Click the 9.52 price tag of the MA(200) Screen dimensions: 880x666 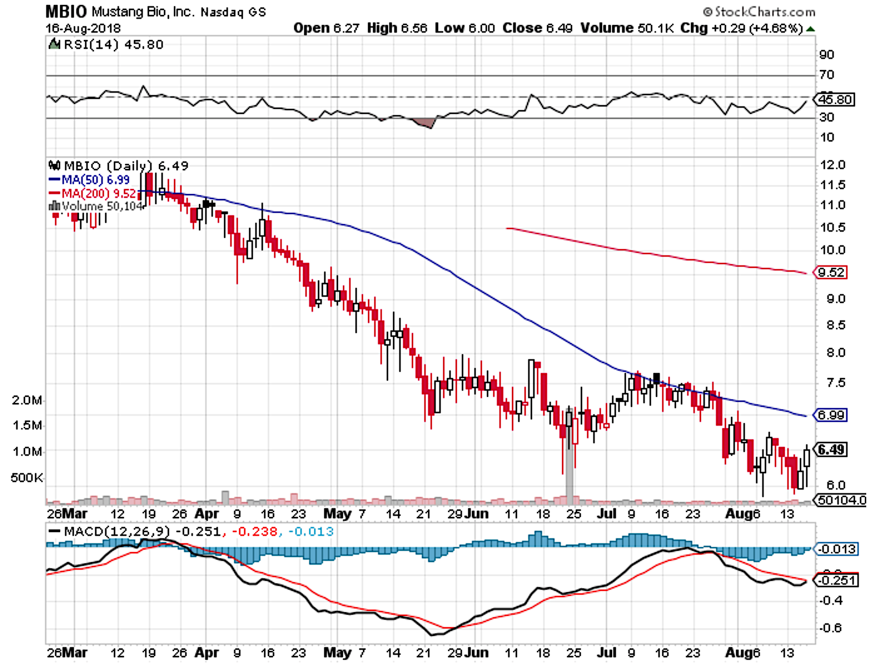(x=831, y=272)
